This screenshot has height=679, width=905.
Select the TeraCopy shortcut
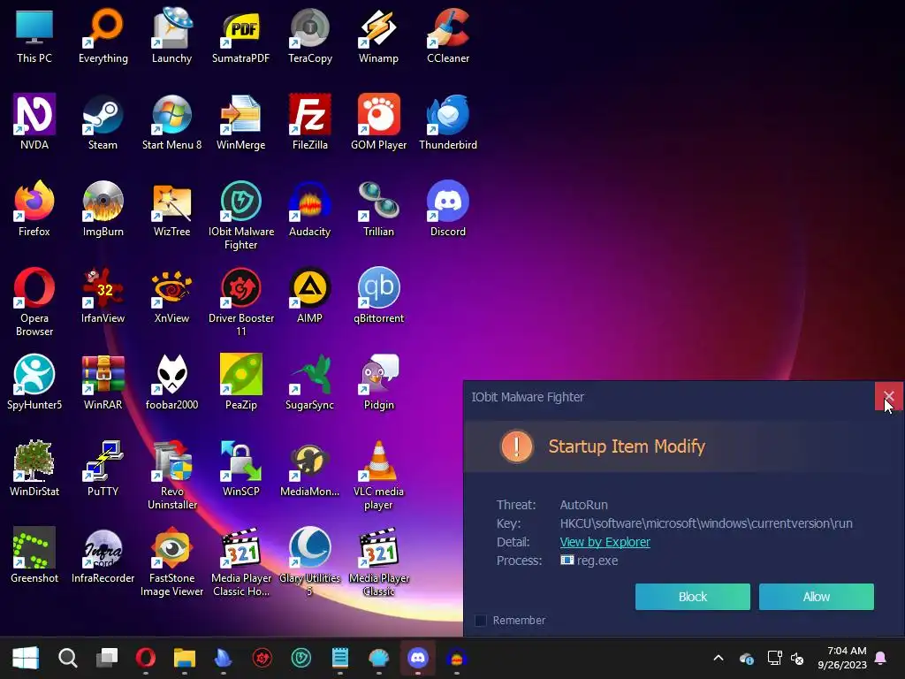(310, 35)
